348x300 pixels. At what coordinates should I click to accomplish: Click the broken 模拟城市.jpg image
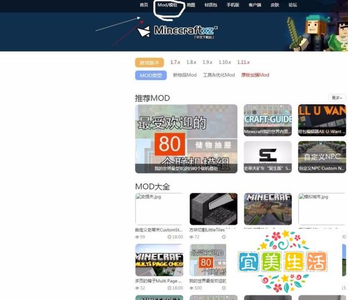pyautogui.click(x=322, y=209)
